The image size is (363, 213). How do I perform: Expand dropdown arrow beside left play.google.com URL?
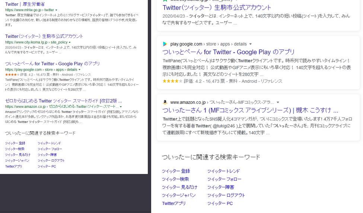point(79,70)
